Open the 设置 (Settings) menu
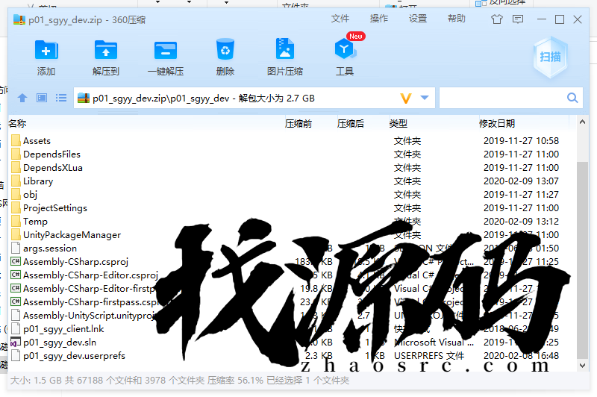Viewport: 597px width, 397px height. tap(418, 19)
